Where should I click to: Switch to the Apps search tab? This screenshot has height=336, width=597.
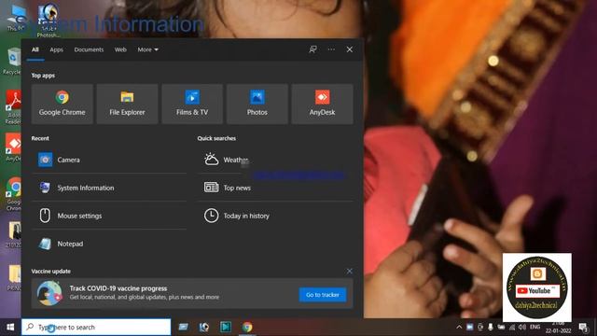coord(56,49)
